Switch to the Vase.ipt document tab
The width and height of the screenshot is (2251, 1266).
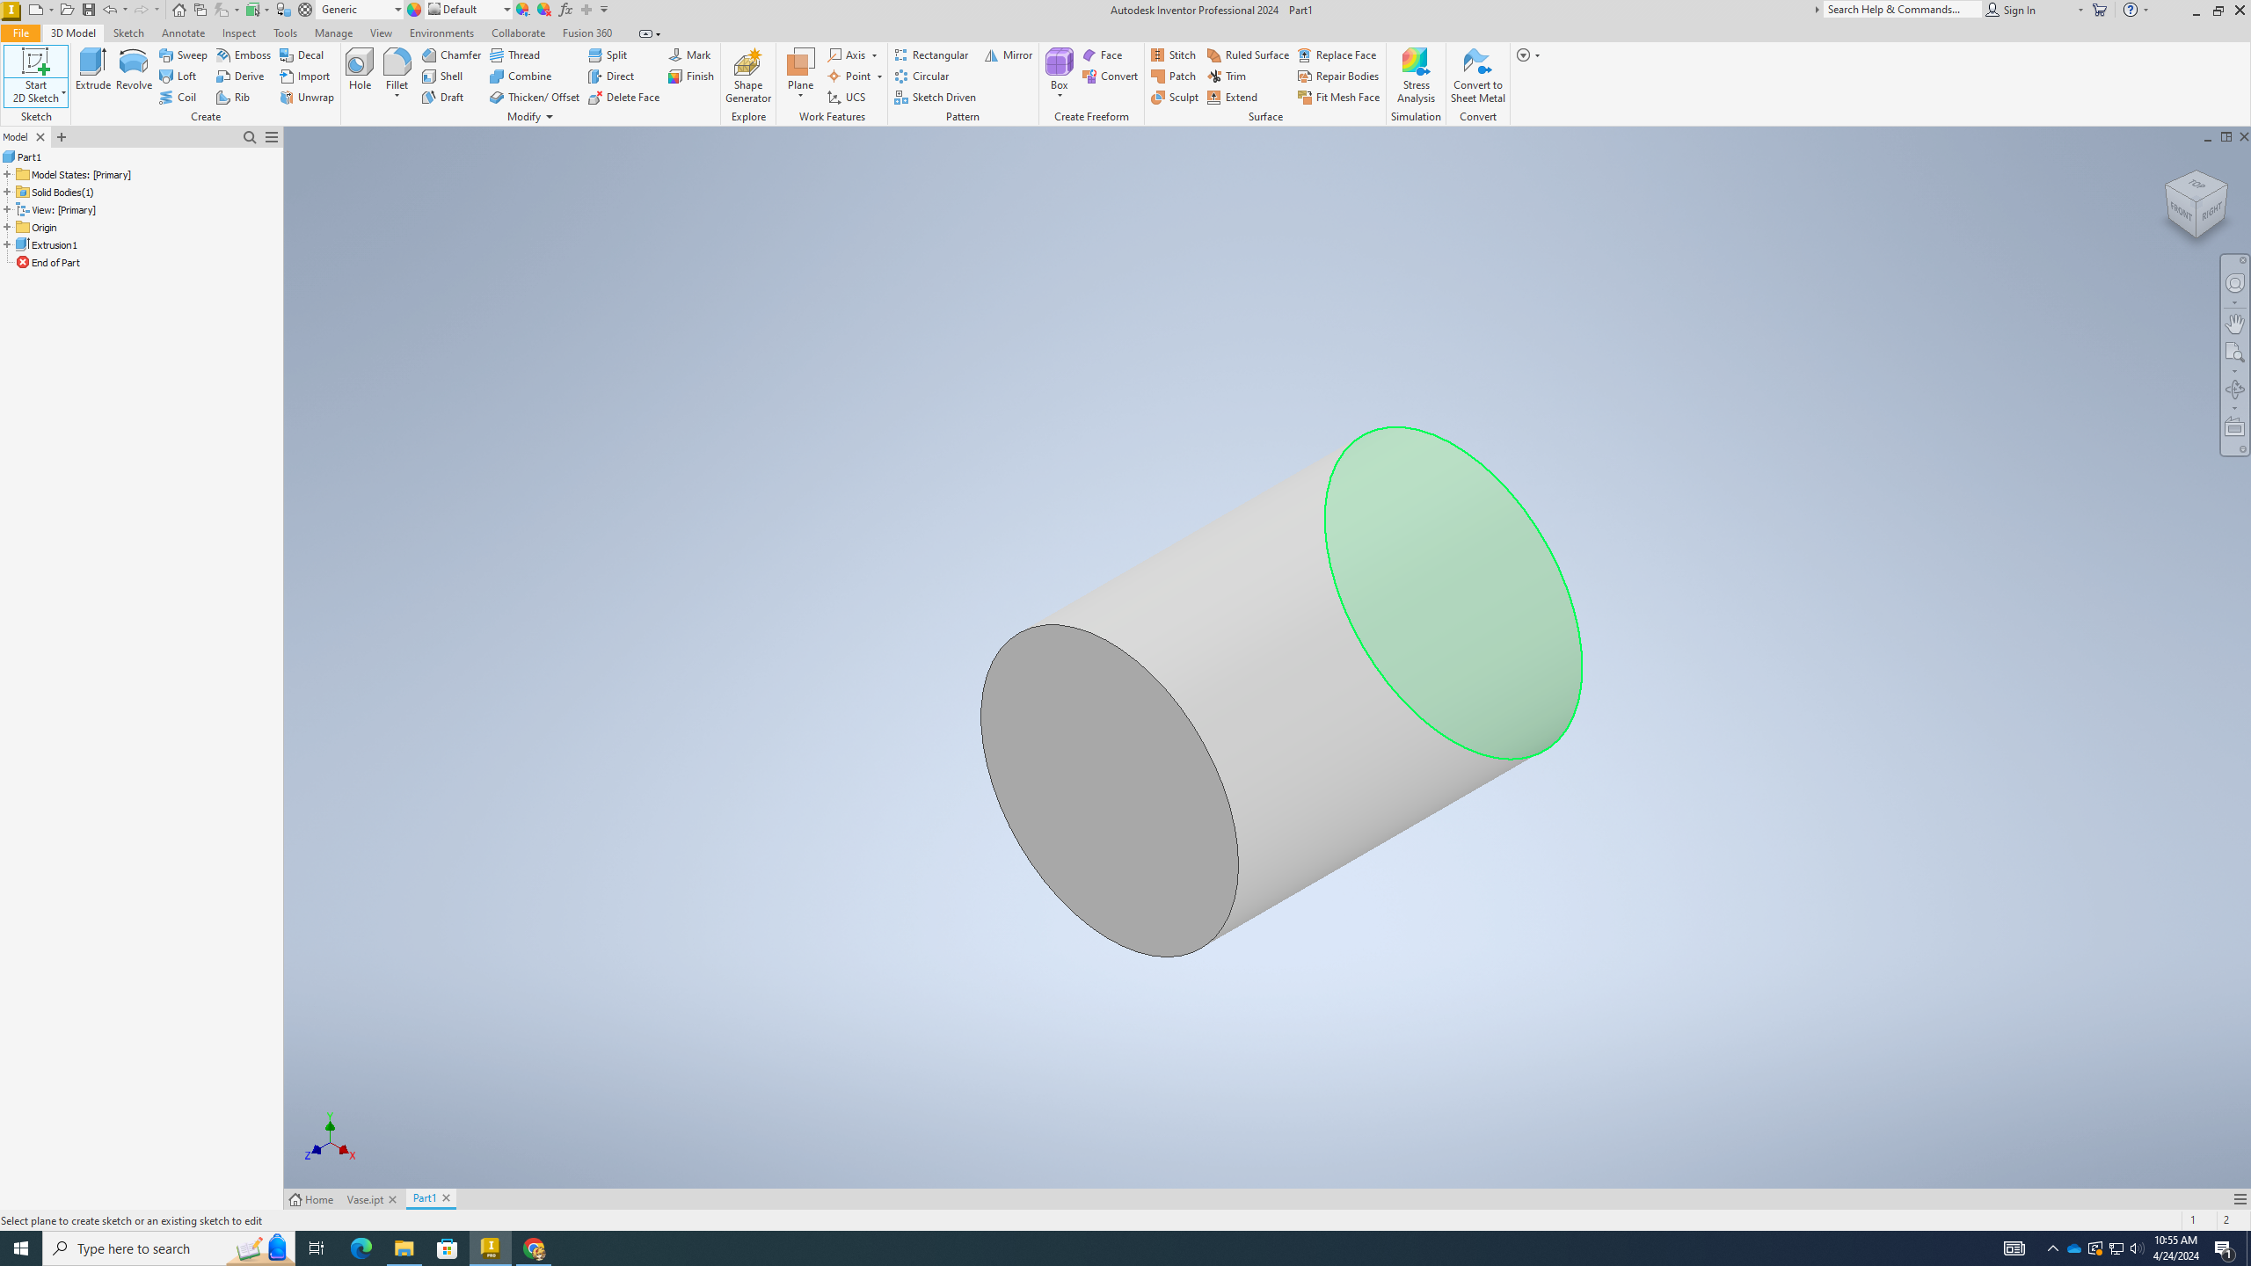365,1199
